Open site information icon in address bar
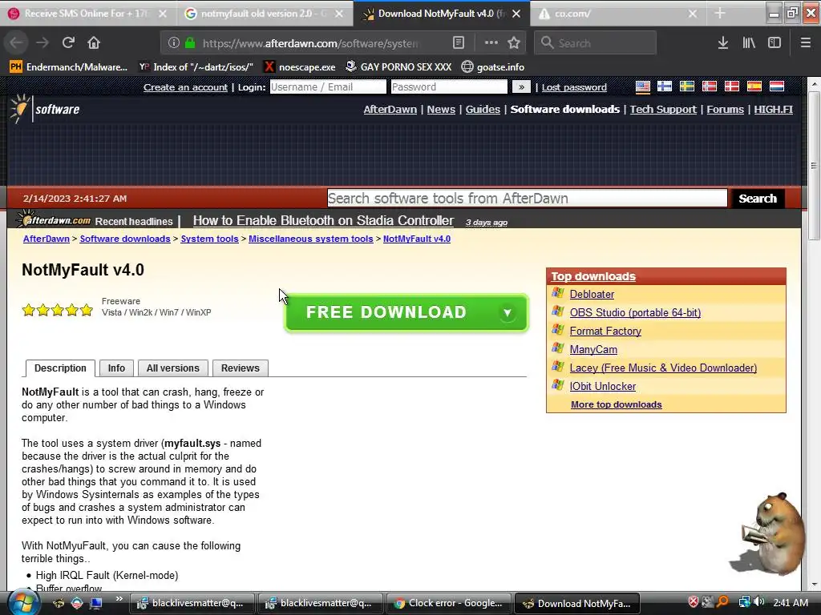This screenshot has width=821, height=615. pos(174,43)
